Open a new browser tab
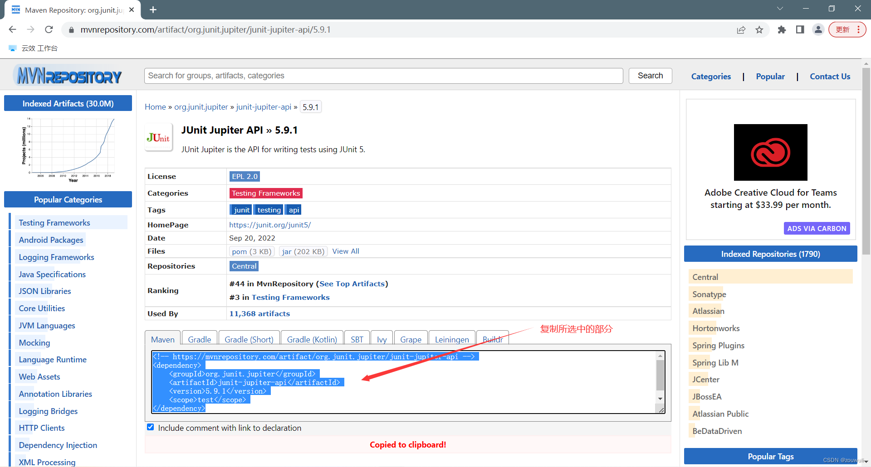 [x=153, y=10]
